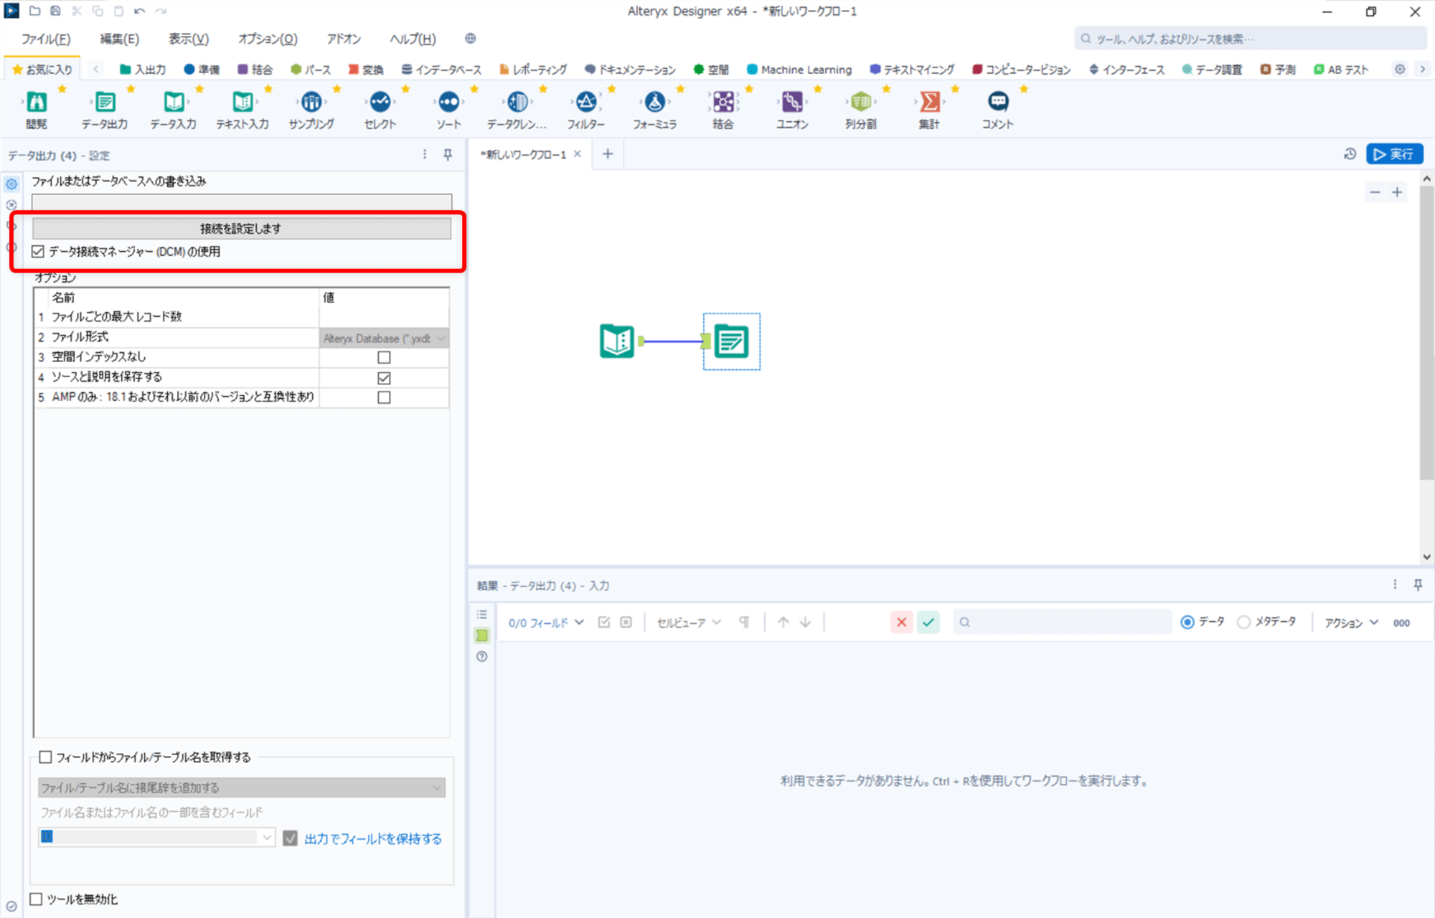Open セルビューア dropdown
The image size is (1435, 918).
click(689, 623)
